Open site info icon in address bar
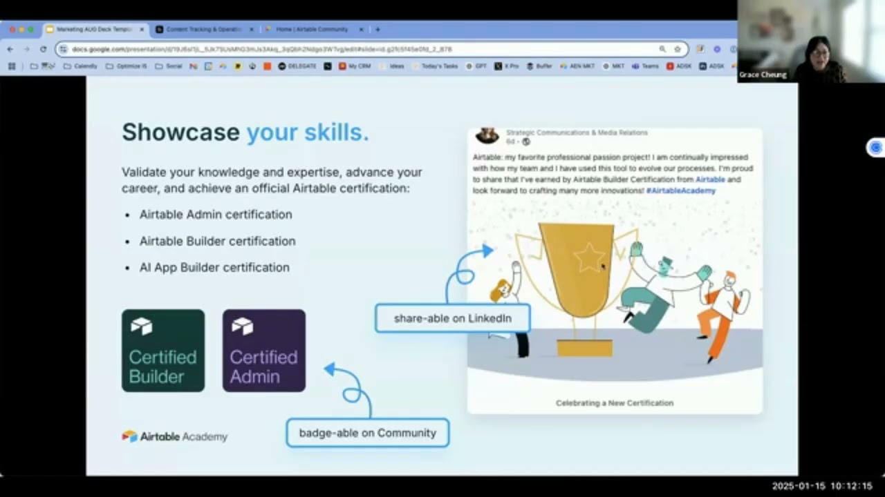 [x=63, y=49]
